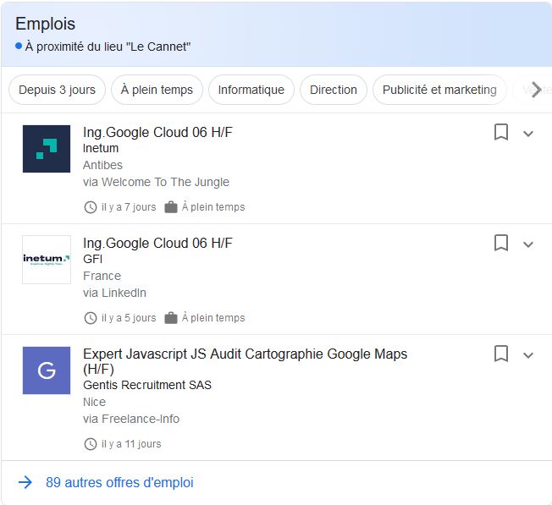Open '89 autres offres d'emploi' link

pyautogui.click(x=119, y=482)
